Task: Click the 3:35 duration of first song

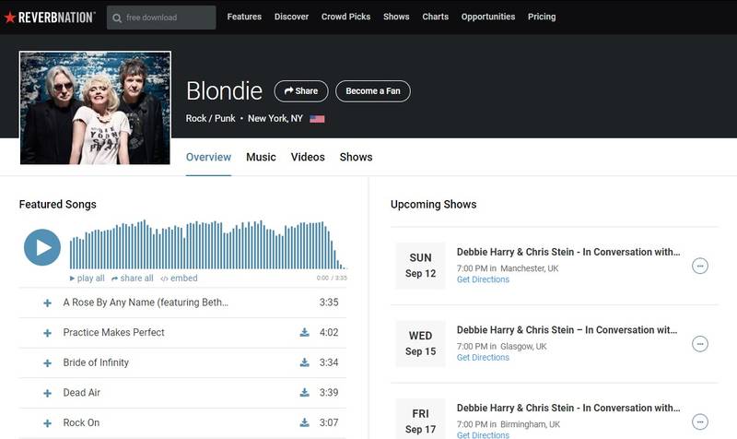Action: tap(329, 303)
